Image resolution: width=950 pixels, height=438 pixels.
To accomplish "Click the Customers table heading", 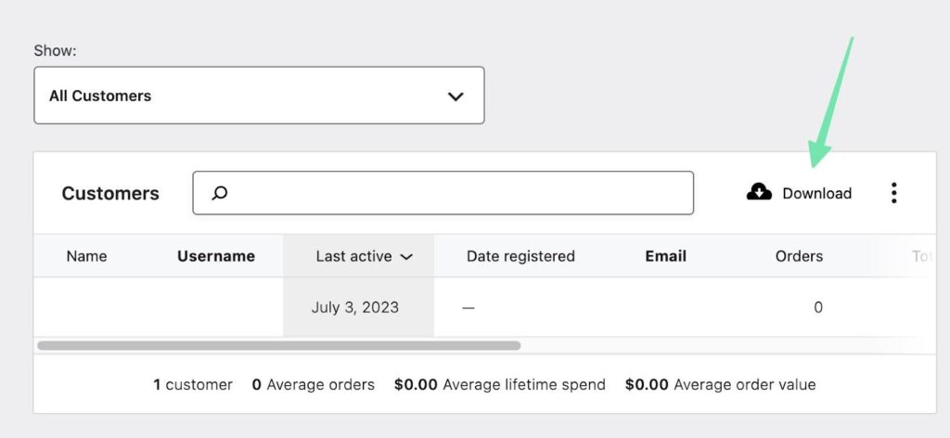I will tap(110, 193).
